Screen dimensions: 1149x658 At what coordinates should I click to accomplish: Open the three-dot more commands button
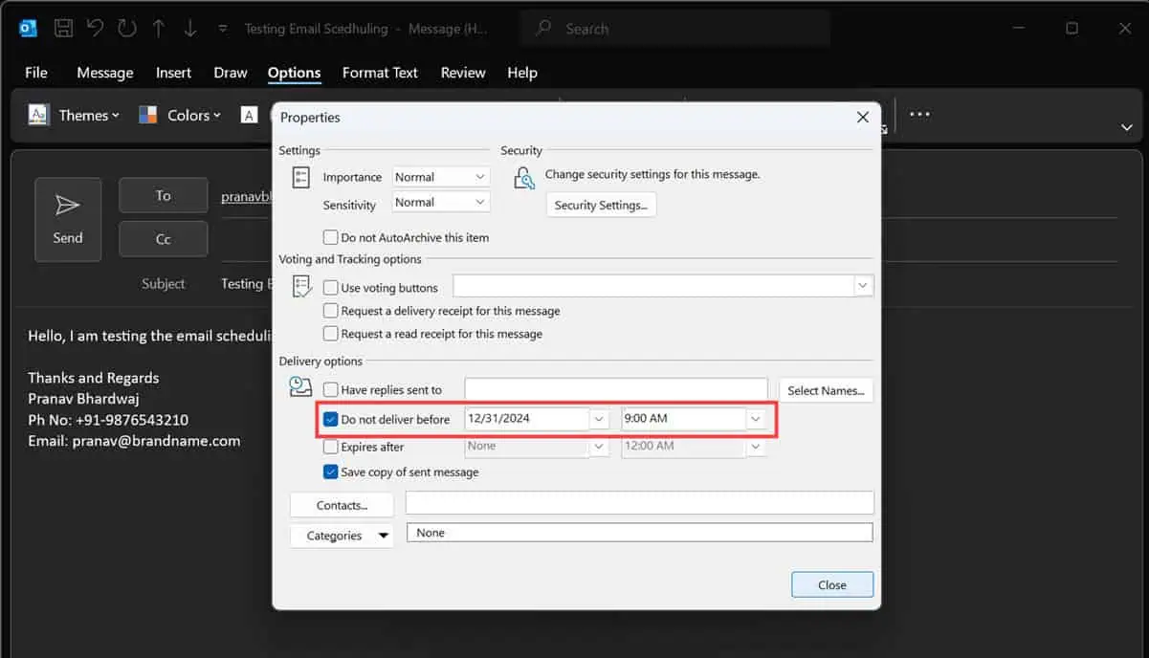pyautogui.click(x=919, y=114)
